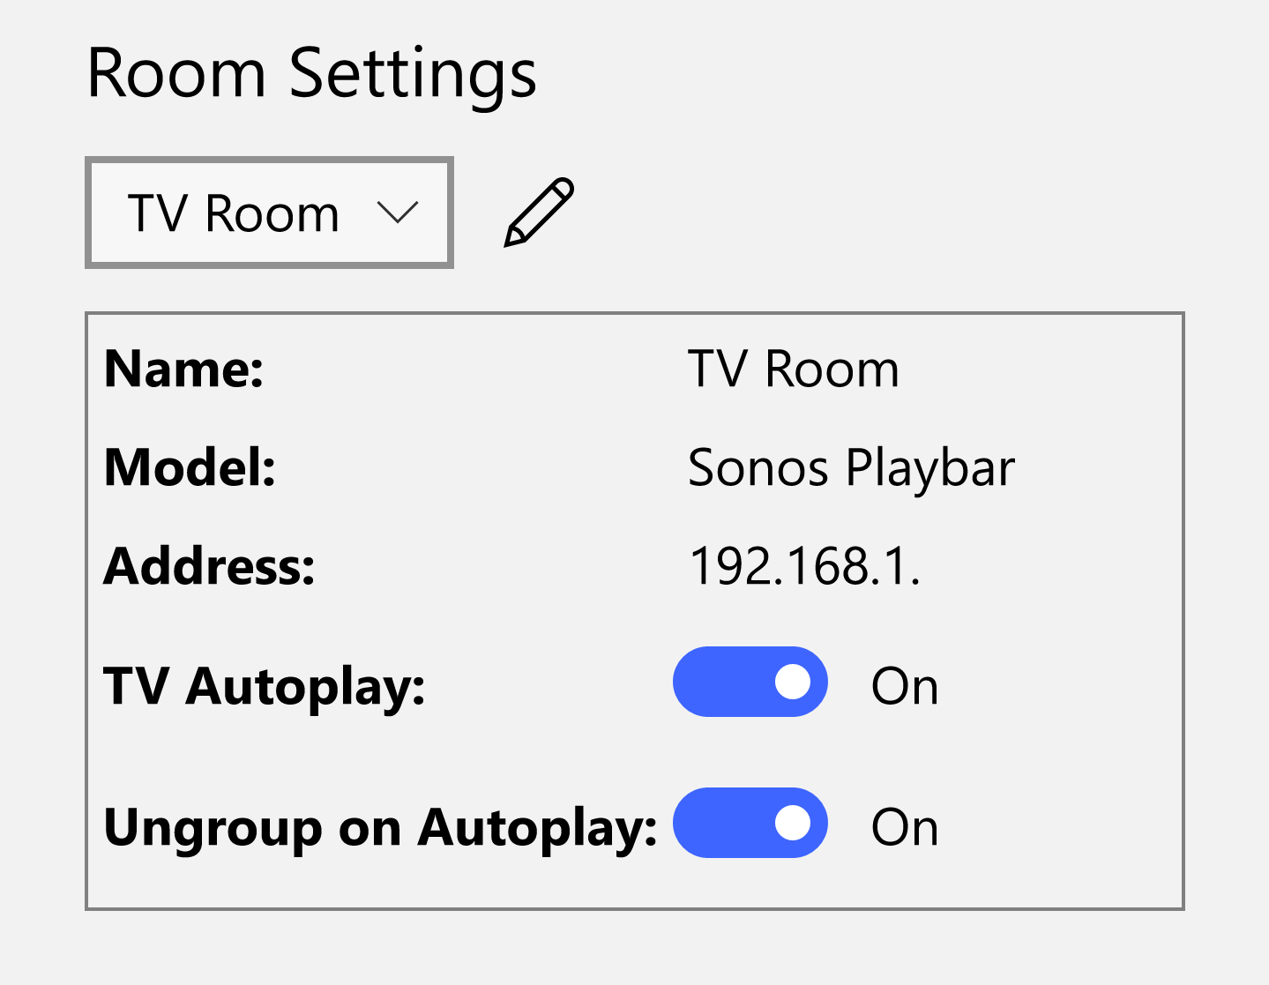Screen dimensions: 1269x985
Task: Click the bold Address: label
Action: [x=209, y=566]
